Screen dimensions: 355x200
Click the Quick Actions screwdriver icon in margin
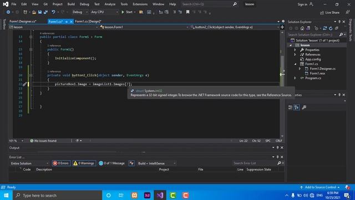24,84
